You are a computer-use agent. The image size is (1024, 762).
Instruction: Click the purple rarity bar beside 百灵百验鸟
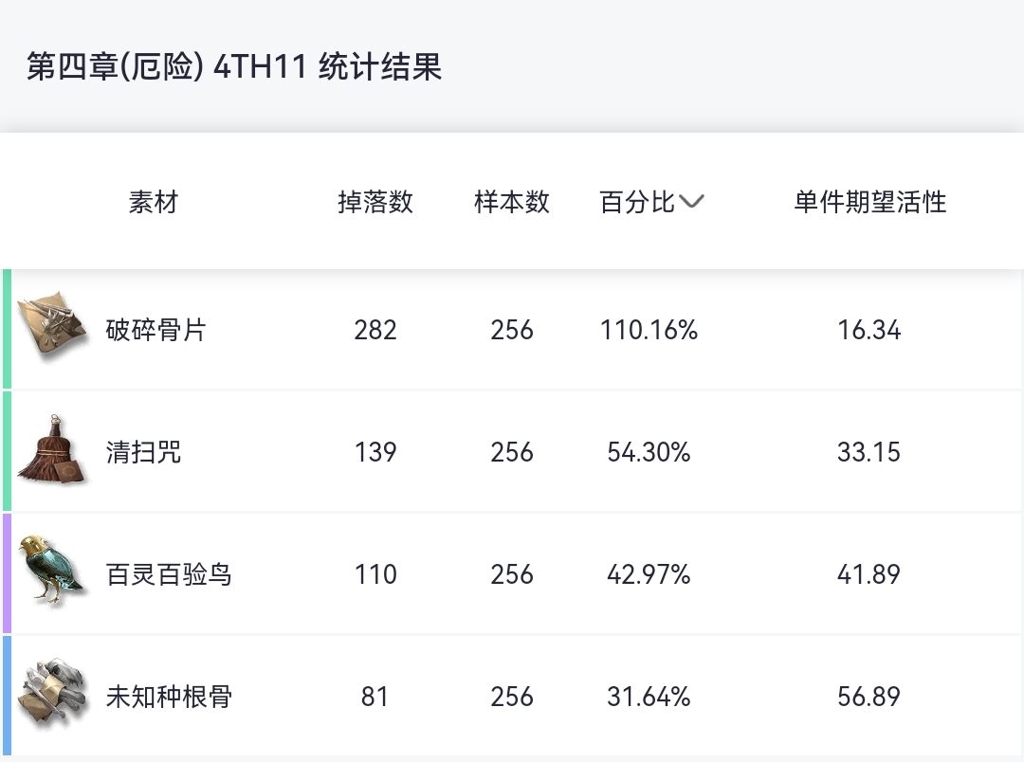click(x=8, y=574)
